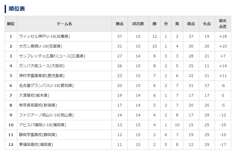Click the 失点 column header

coord(207,24)
